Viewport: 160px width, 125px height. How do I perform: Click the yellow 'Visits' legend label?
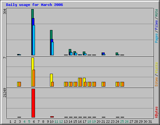(157, 68)
